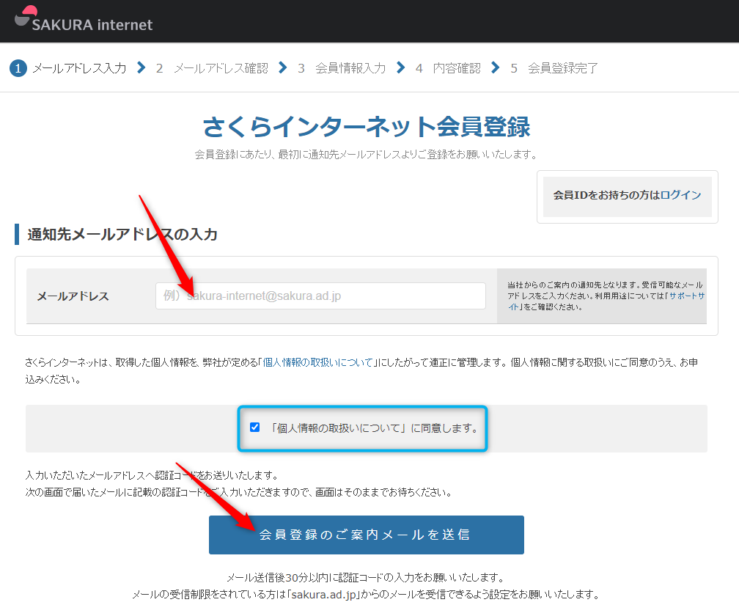
Task: Click the メール送信後30分以内 notice text
Action: coord(366,577)
